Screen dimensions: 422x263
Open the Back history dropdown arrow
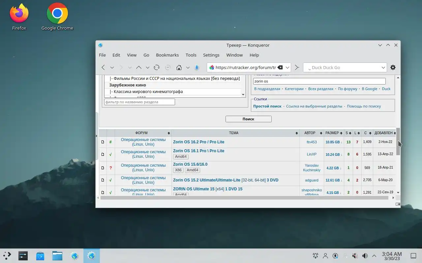coord(112,67)
